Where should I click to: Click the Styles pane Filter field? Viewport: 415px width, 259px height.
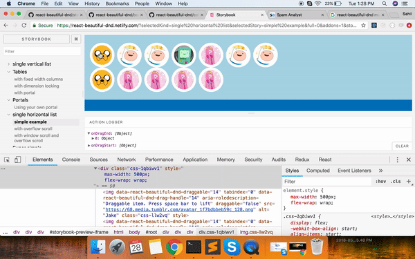point(327,182)
